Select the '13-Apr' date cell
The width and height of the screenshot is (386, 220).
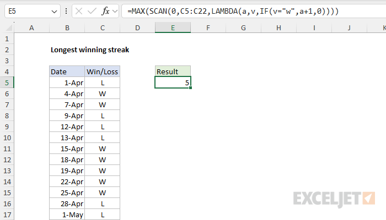click(x=67, y=137)
